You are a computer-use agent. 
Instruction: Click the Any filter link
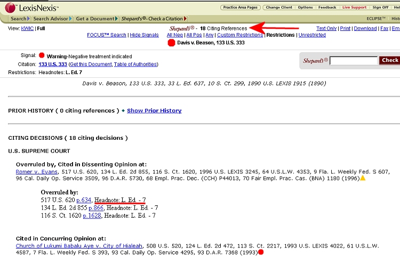210,35
